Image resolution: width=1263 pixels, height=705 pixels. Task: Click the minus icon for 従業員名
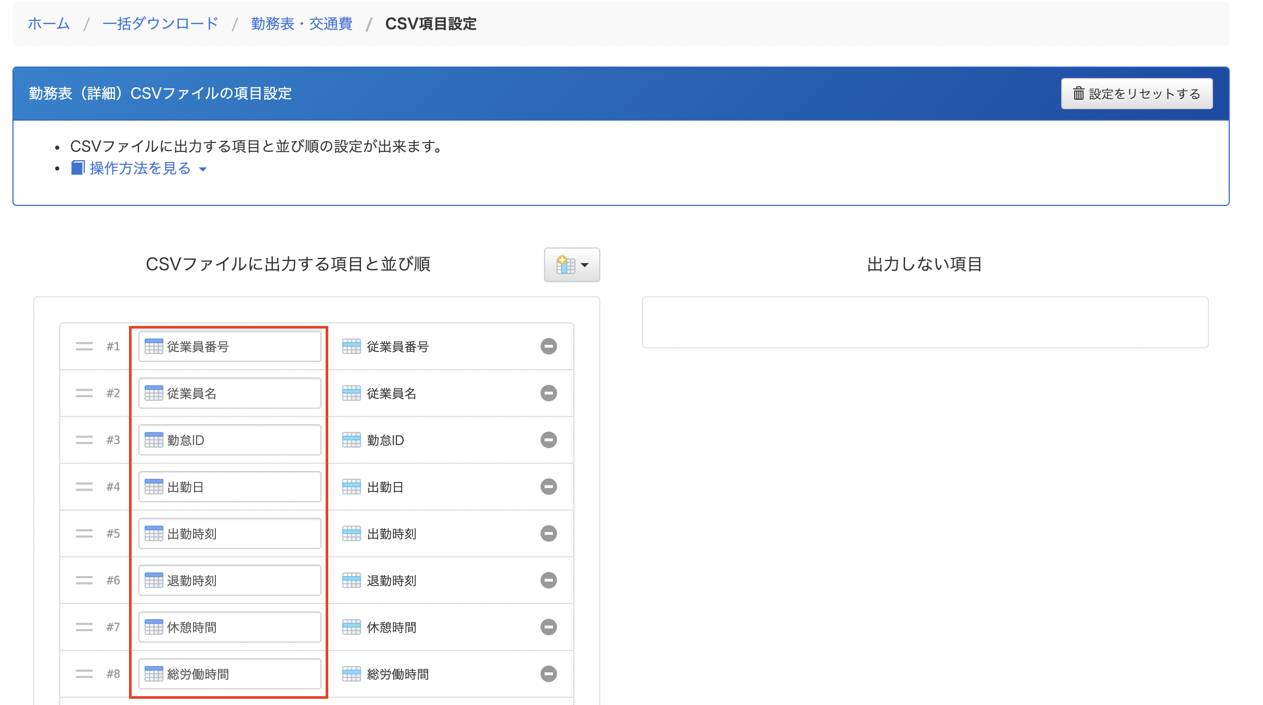[548, 393]
